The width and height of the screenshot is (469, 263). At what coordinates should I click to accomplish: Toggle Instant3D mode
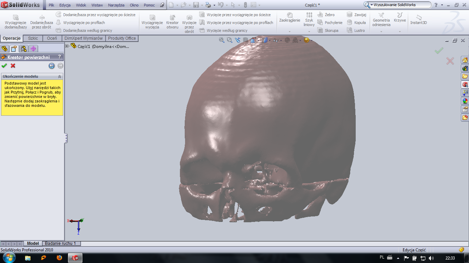[419, 19]
